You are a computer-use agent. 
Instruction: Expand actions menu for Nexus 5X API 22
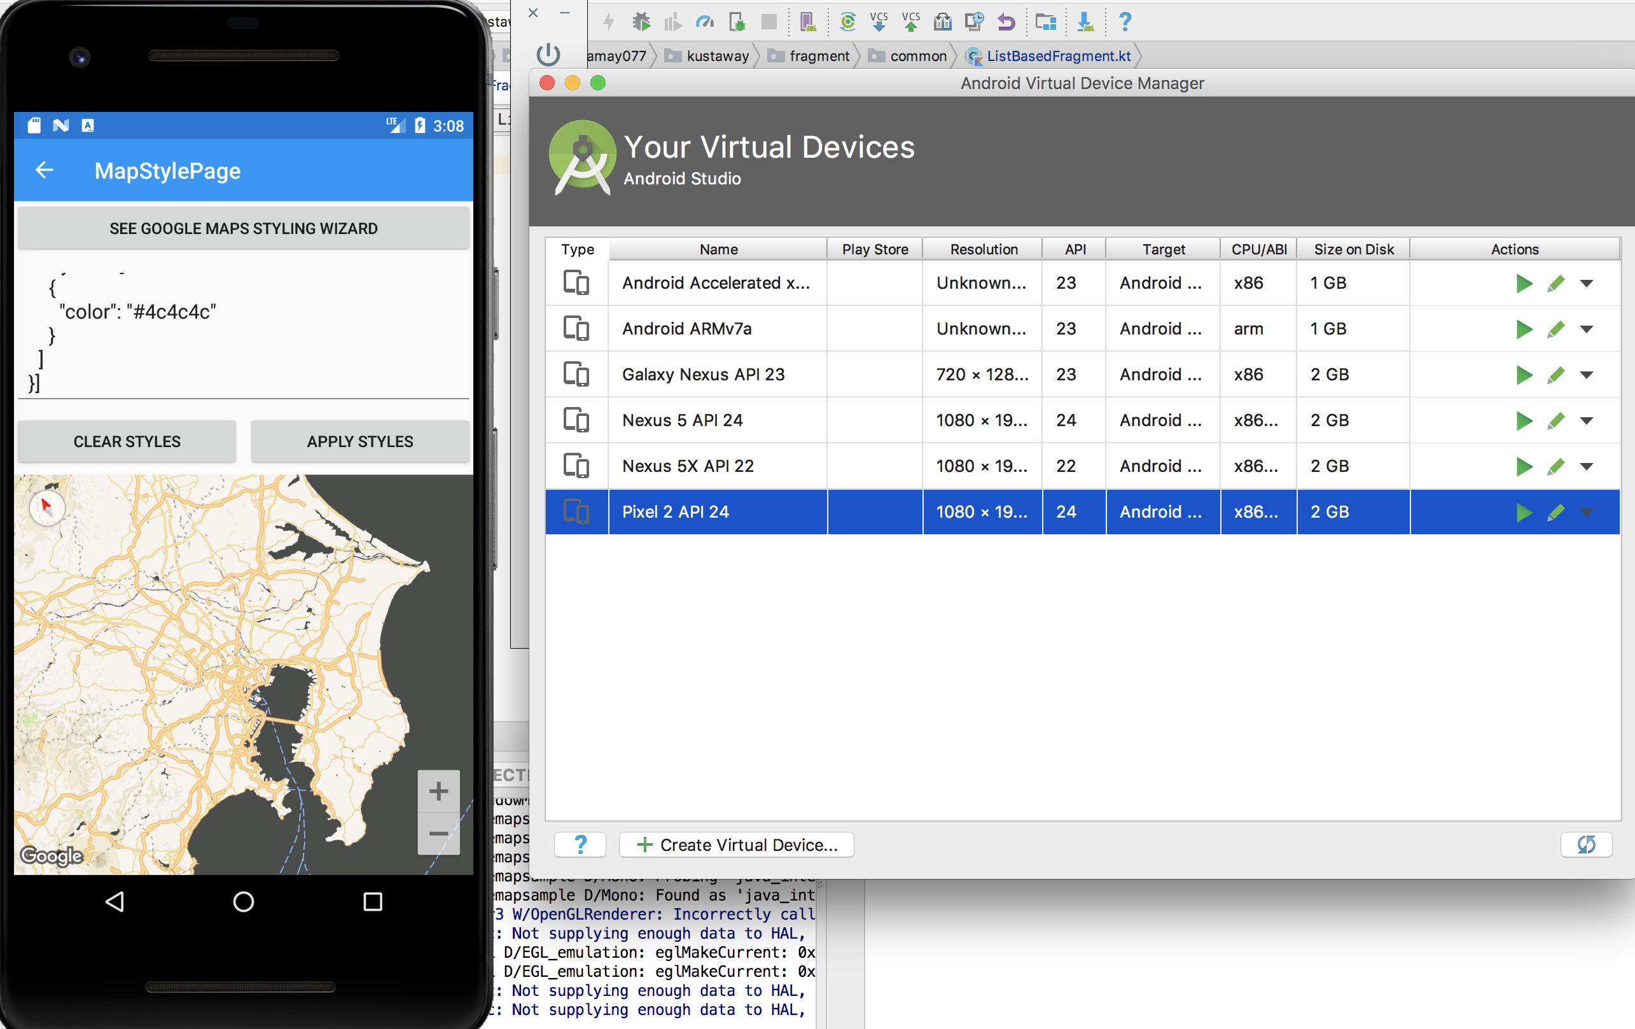tap(1587, 466)
